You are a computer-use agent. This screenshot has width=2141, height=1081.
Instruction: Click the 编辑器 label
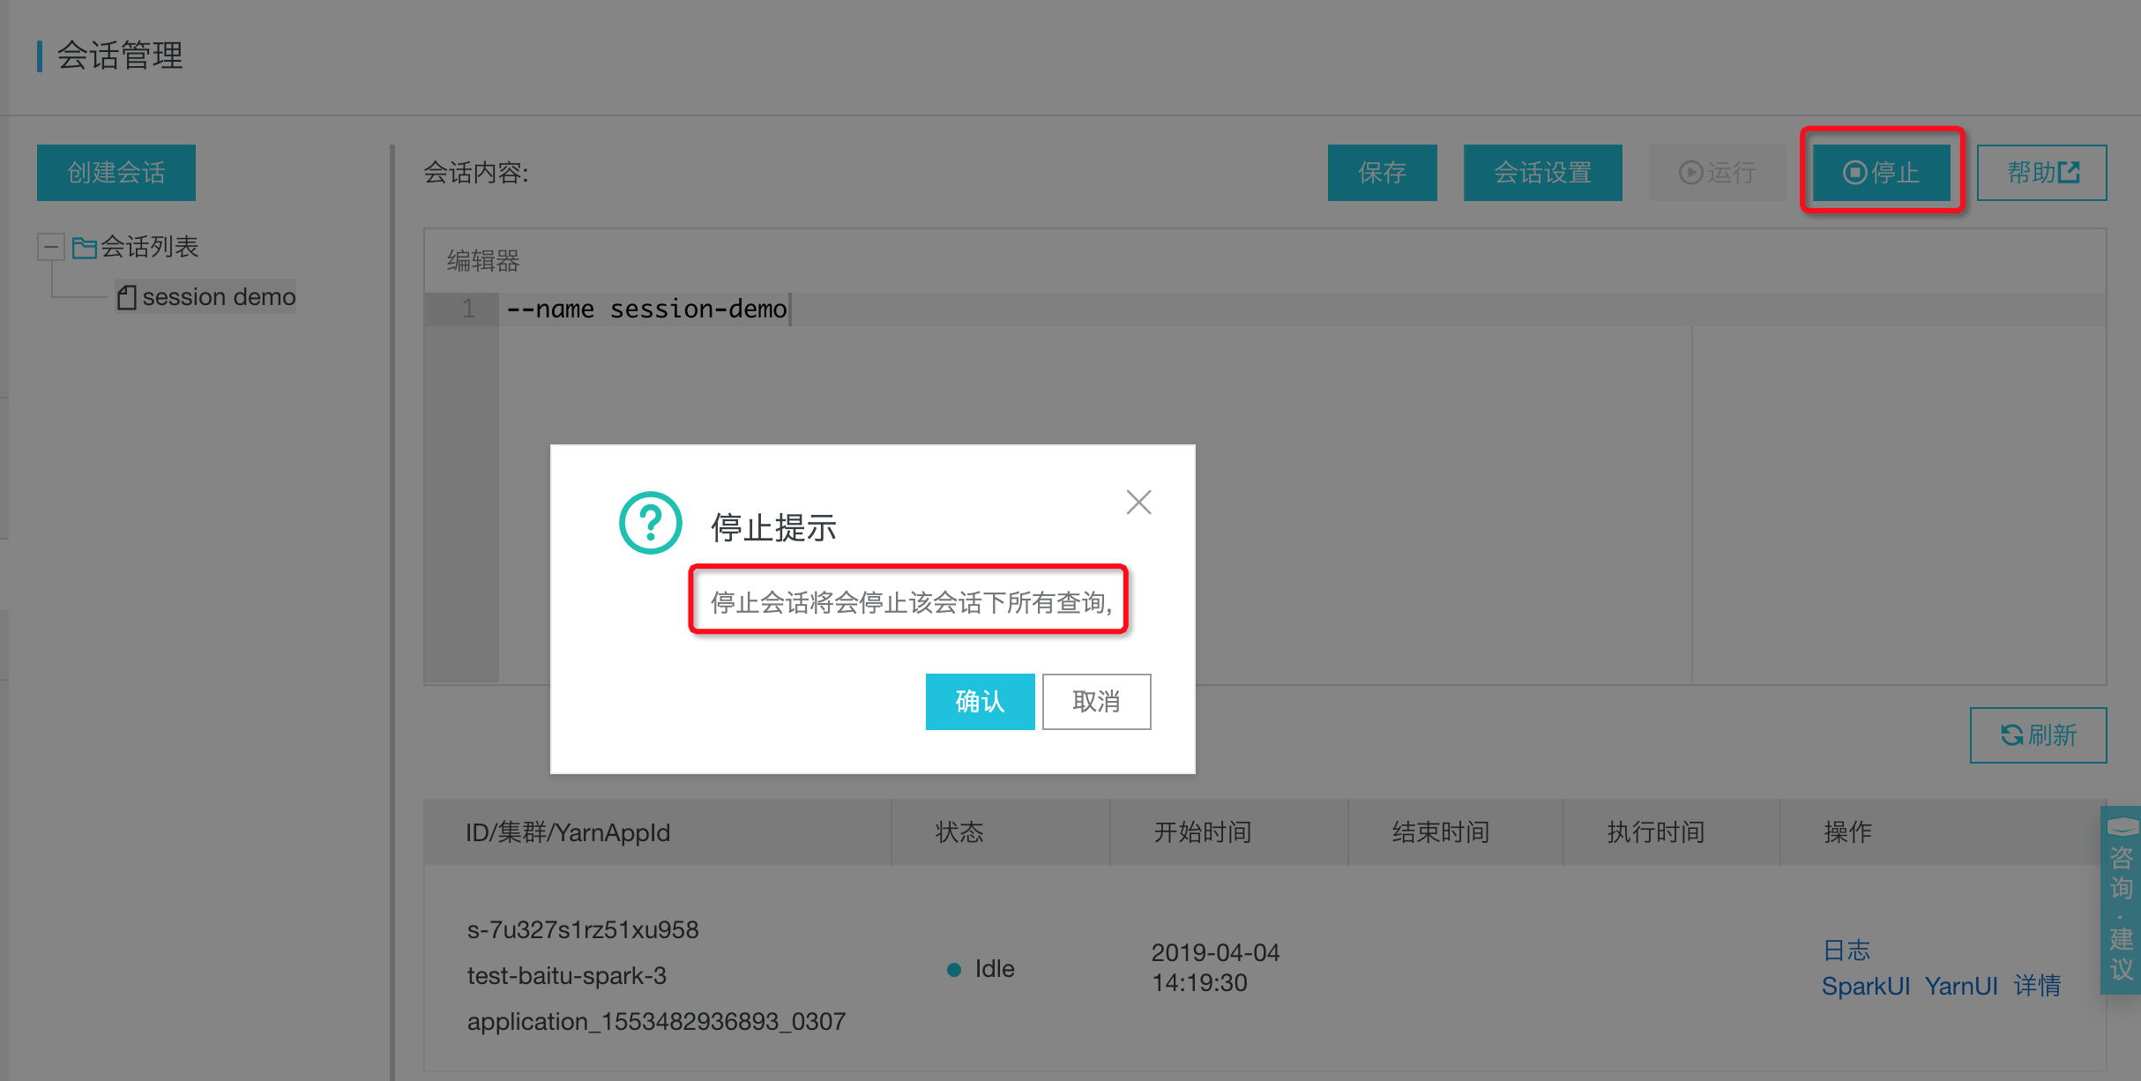click(483, 261)
